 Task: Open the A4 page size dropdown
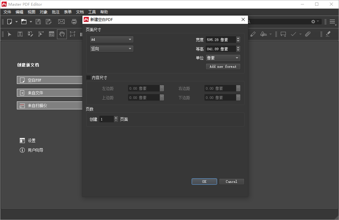[x=111, y=39]
